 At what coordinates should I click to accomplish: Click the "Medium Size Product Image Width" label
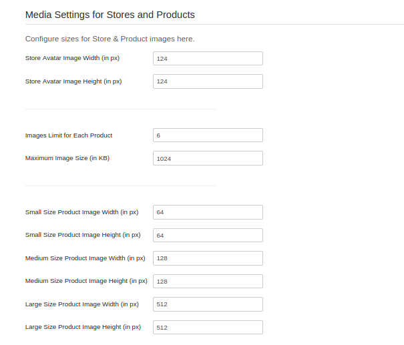[x=85, y=258]
